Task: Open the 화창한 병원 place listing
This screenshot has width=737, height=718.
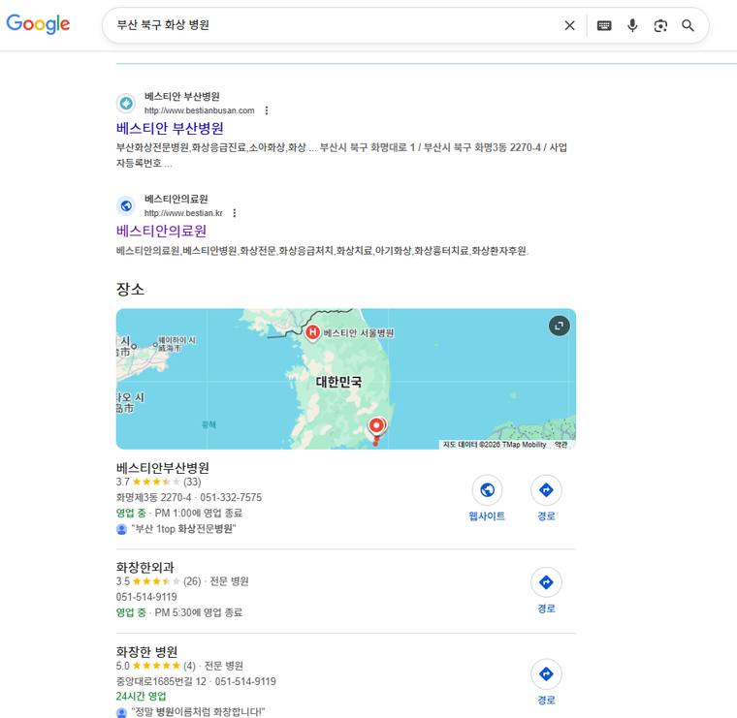Action: pos(146,652)
